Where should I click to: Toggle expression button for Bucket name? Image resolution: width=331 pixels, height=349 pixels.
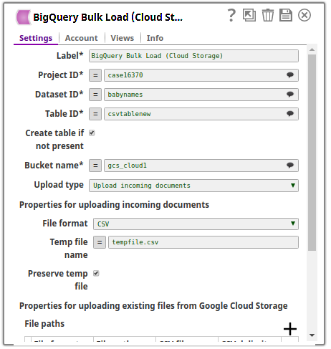[x=95, y=166]
